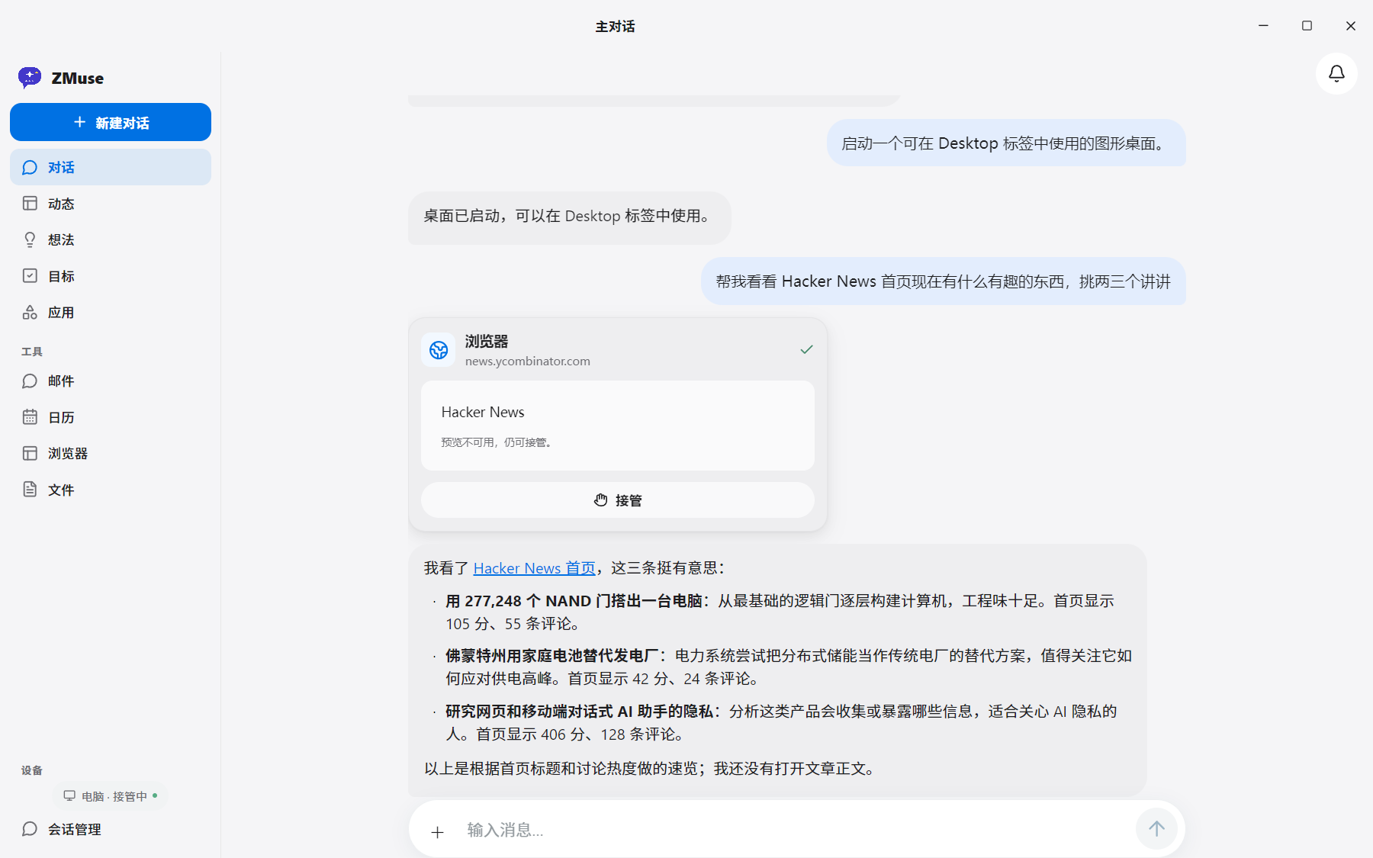Open the 动态 sidebar item
Screen dimensions: 1373x858
click(x=111, y=204)
